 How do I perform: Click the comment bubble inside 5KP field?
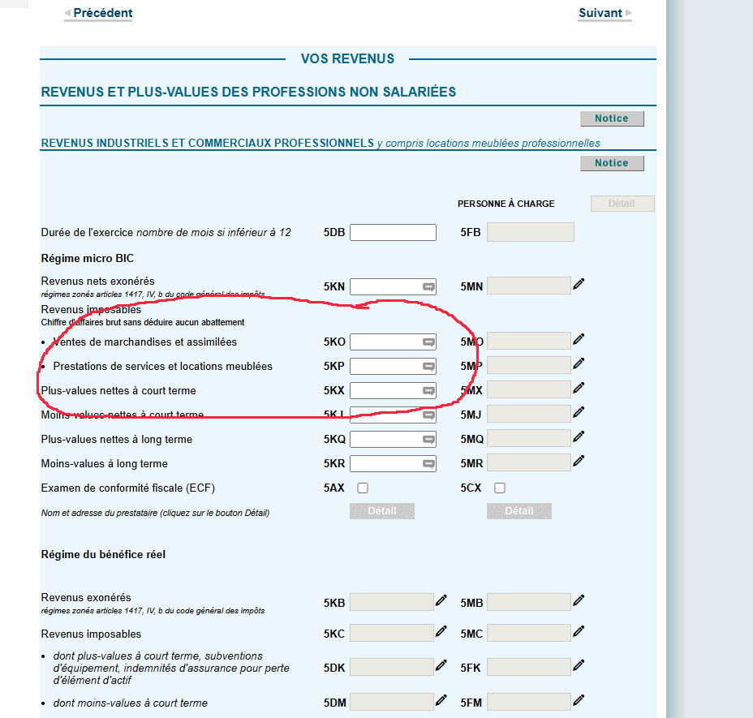(x=428, y=367)
